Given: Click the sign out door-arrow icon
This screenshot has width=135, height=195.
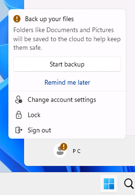Looking at the screenshot, I should click(x=19, y=130).
